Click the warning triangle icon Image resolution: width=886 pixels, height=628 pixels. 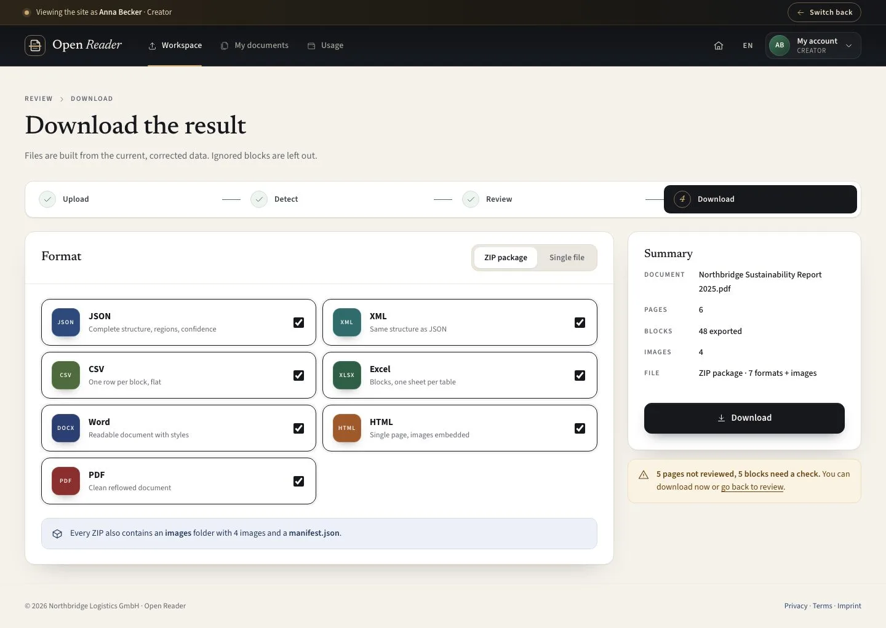tap(644, 474)
